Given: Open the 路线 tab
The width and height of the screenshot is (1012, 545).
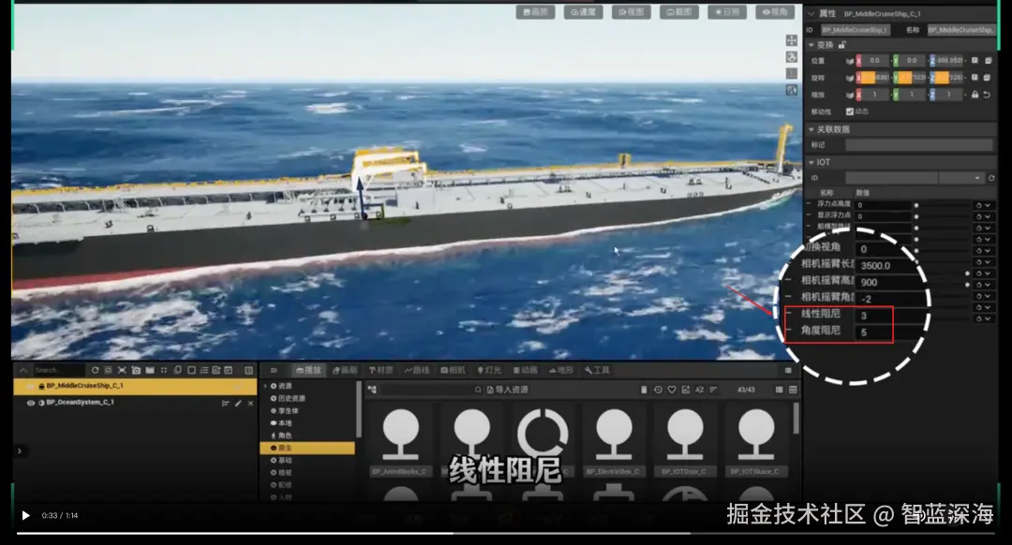Looking at the screenshot, I should 417,370.
